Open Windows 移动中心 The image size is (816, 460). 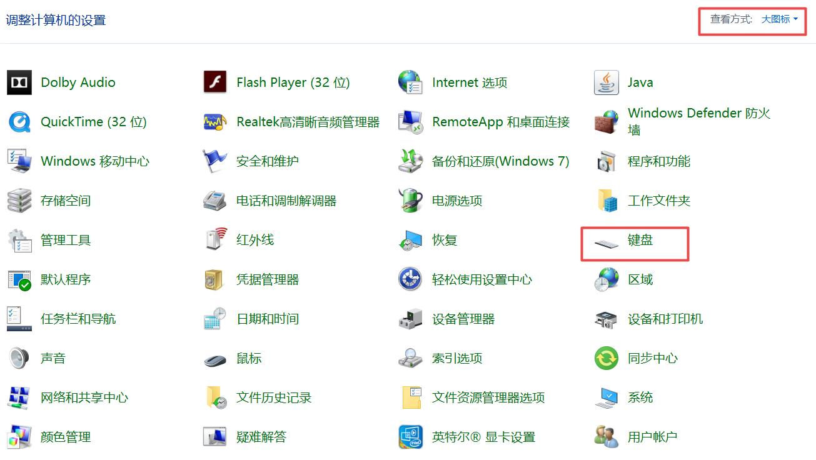[x=94, y=161]
